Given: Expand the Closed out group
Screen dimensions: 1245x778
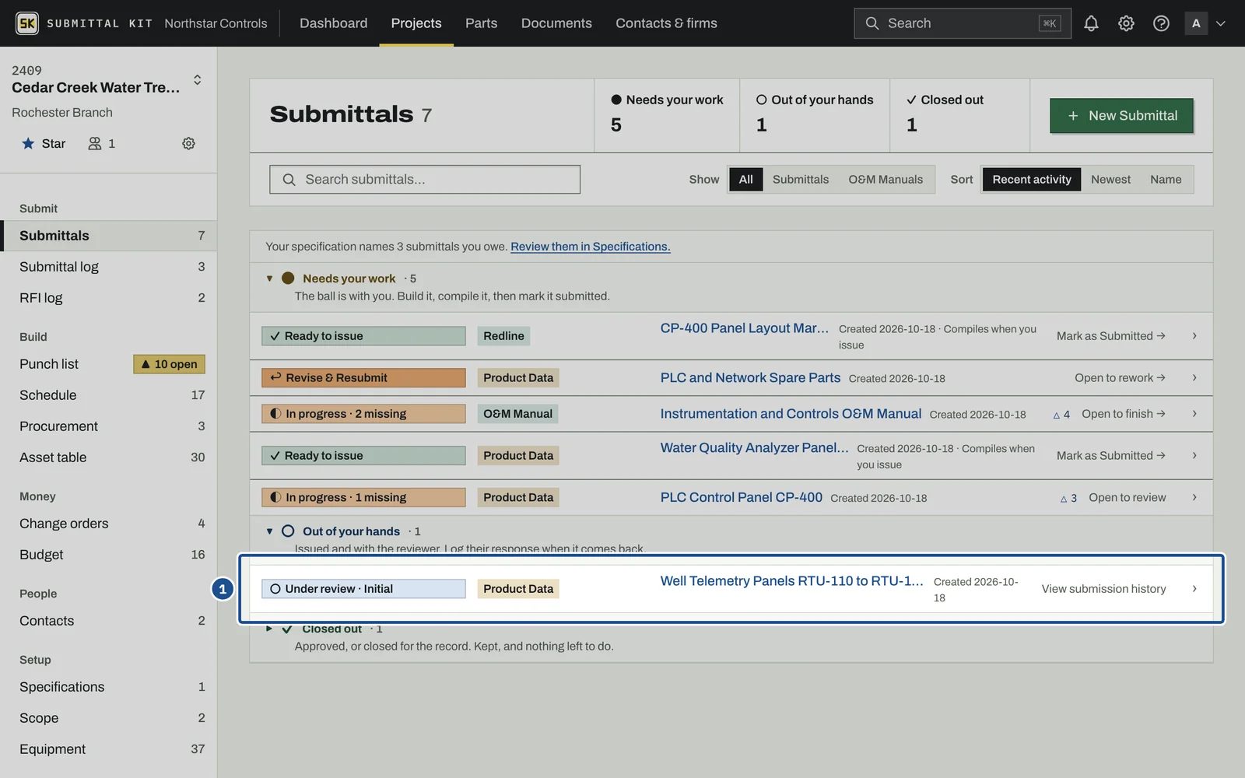Looking at the screenshot, I should [x=269, y=629].
